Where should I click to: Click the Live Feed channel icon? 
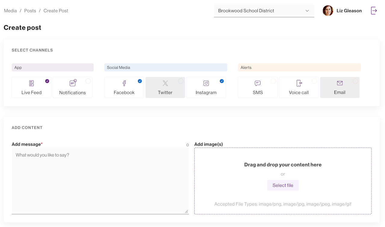pyautogui.click(x=32, y=83)
